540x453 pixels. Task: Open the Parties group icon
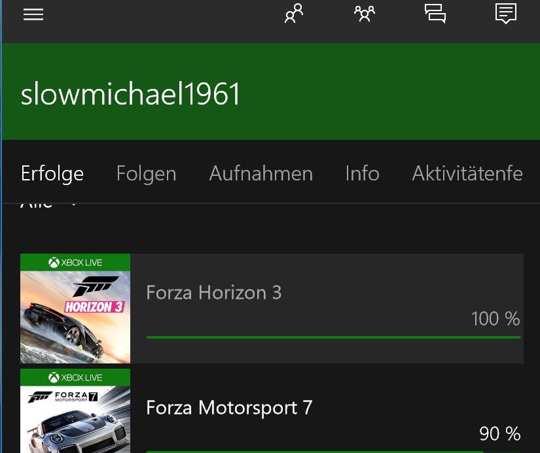[365, 14]
